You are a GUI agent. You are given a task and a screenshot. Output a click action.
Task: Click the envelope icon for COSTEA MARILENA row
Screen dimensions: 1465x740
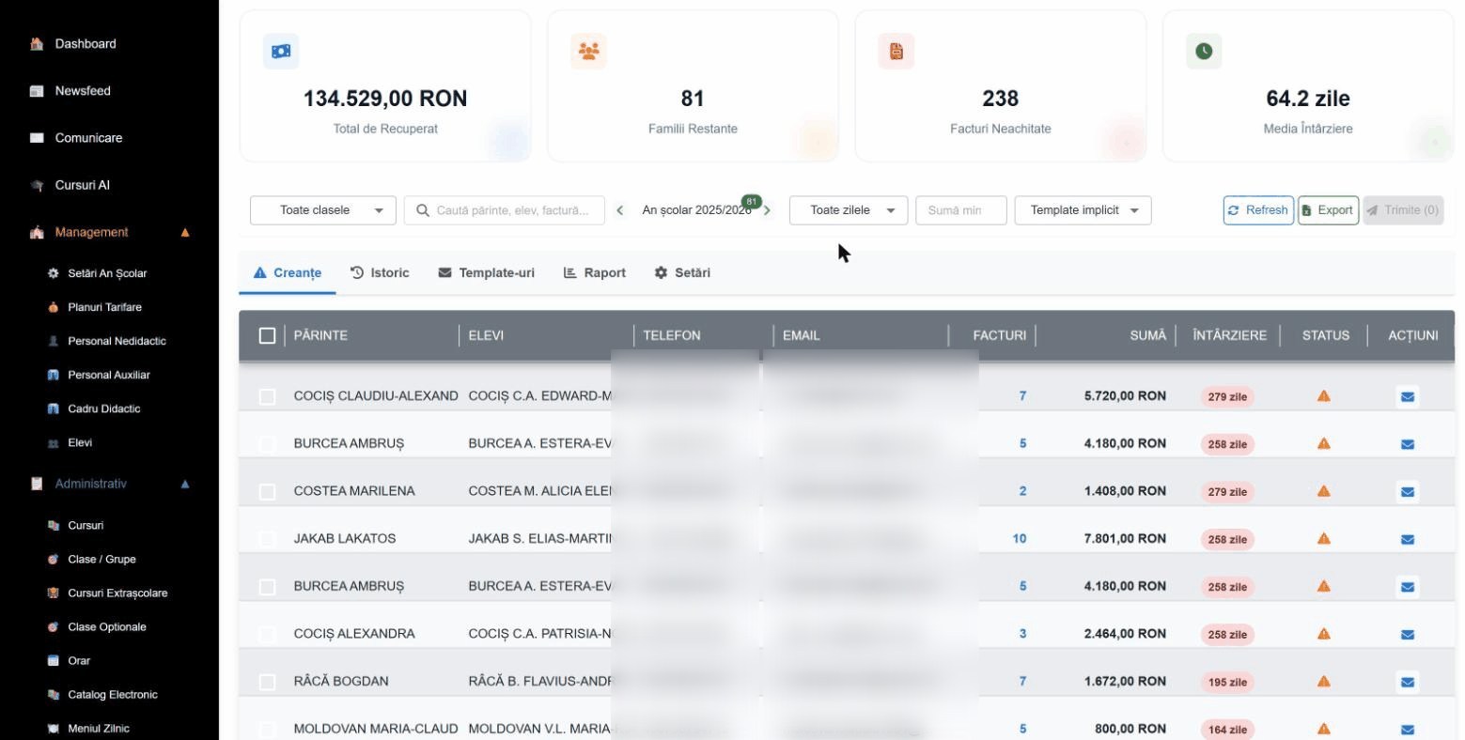(x=1407, y=491)
